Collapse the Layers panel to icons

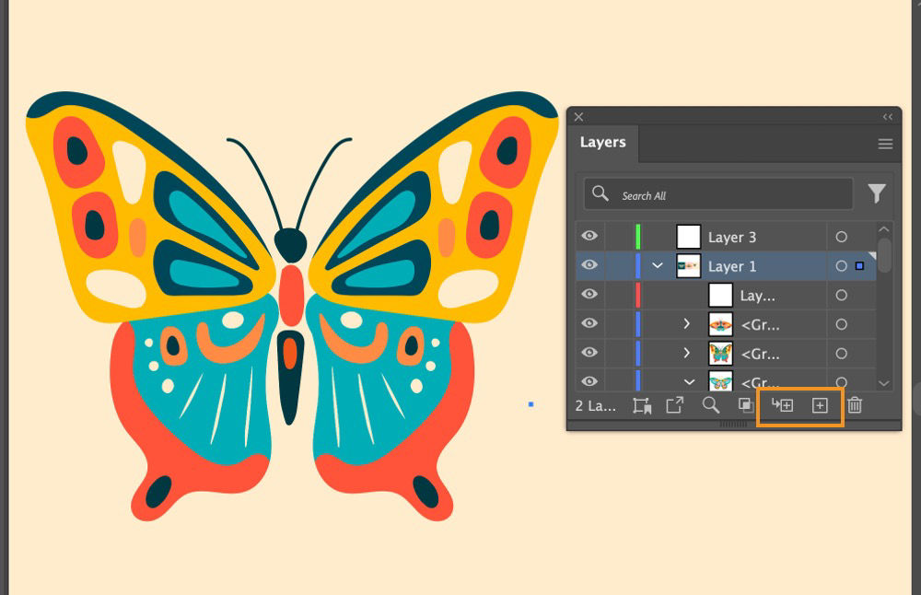pos(887,117)
